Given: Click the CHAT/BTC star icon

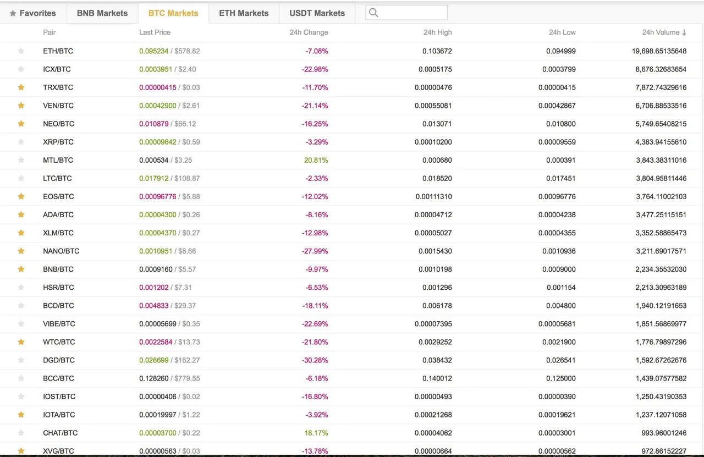Looking at the screenshot, I should pyautogui.click(x=21, y=432).
